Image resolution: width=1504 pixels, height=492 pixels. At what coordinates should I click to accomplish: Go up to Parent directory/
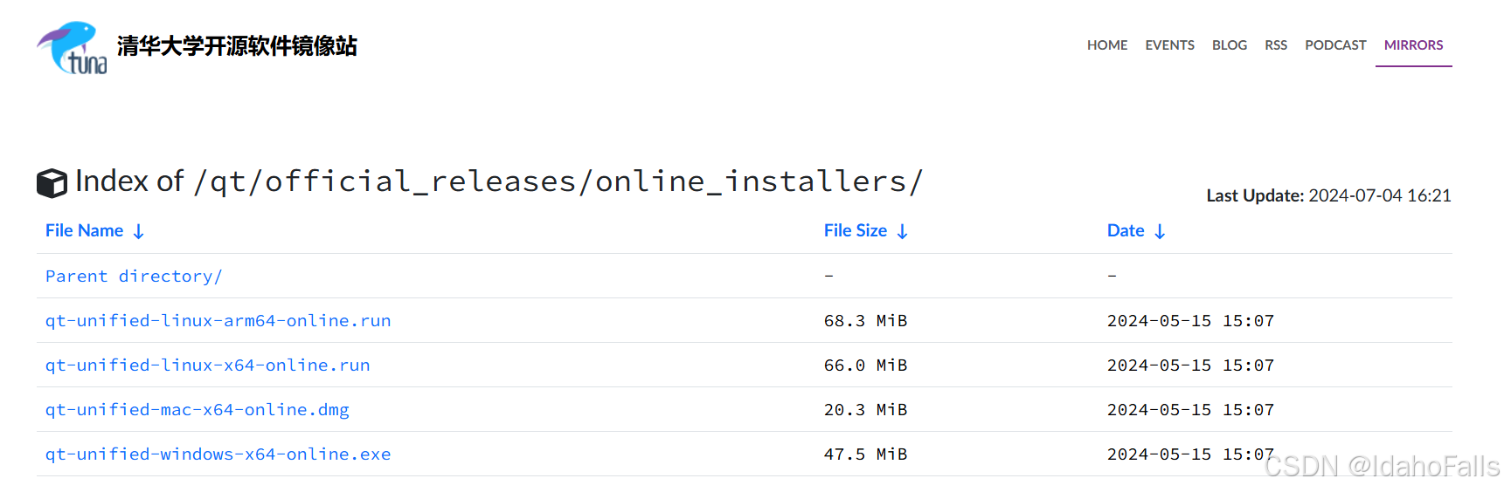[134, 277]
